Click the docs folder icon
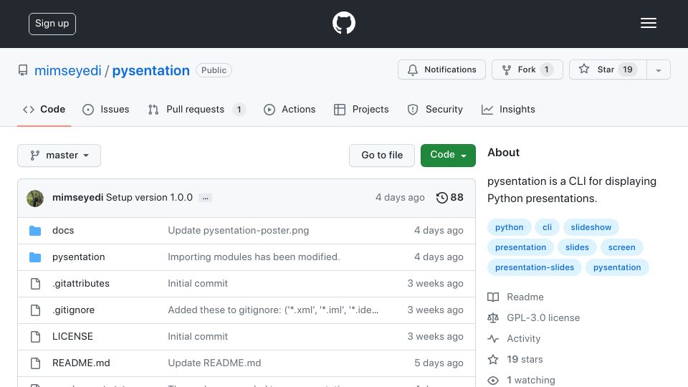The height and width of the screenshot is (387, 688). point(35,231)
